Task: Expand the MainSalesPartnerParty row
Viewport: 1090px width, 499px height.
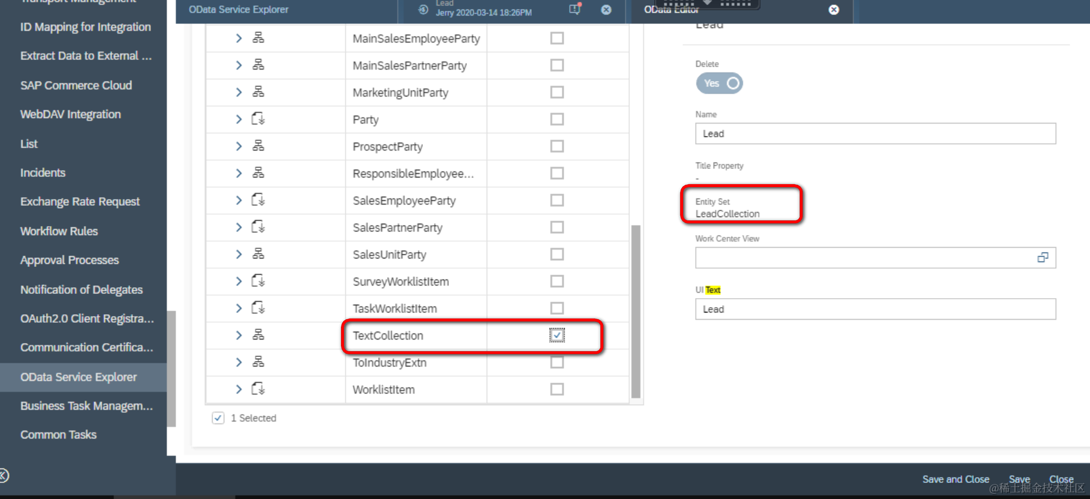Action: pos(238,65)
